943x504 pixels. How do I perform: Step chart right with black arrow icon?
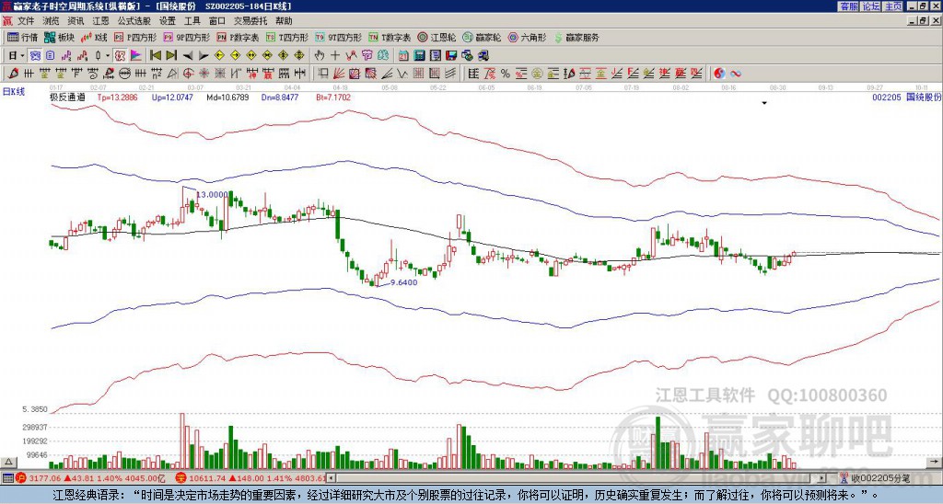coord(204,56)
